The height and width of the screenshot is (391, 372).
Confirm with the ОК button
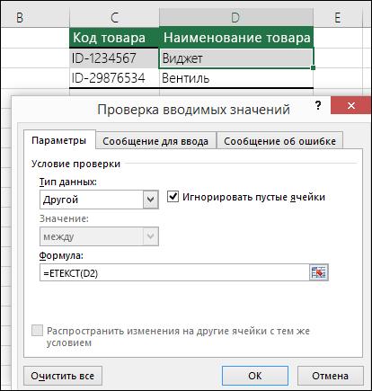pos(255,376)
